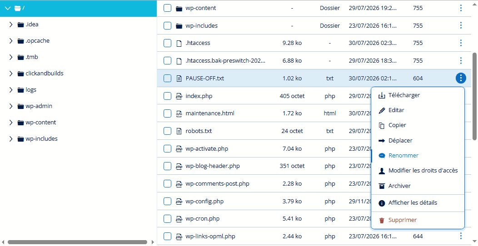Expand the wp-admin folder in tree
The height and width of the screenshot is (246, 478).
click(x=11, y=106)
